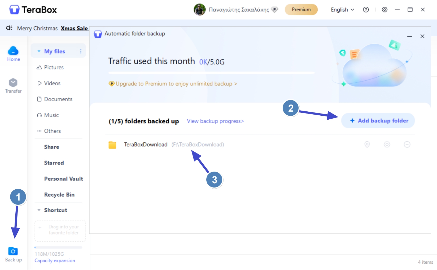The image size is (437, 270).
Task: Click the storage capacity usage bar
Action: coord(58,247)
